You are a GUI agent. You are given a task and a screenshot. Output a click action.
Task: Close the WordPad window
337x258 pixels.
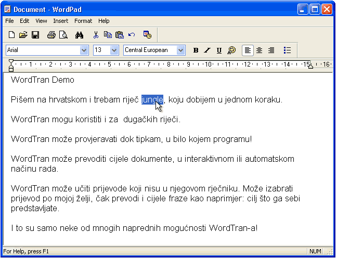(x=327, y=9)
